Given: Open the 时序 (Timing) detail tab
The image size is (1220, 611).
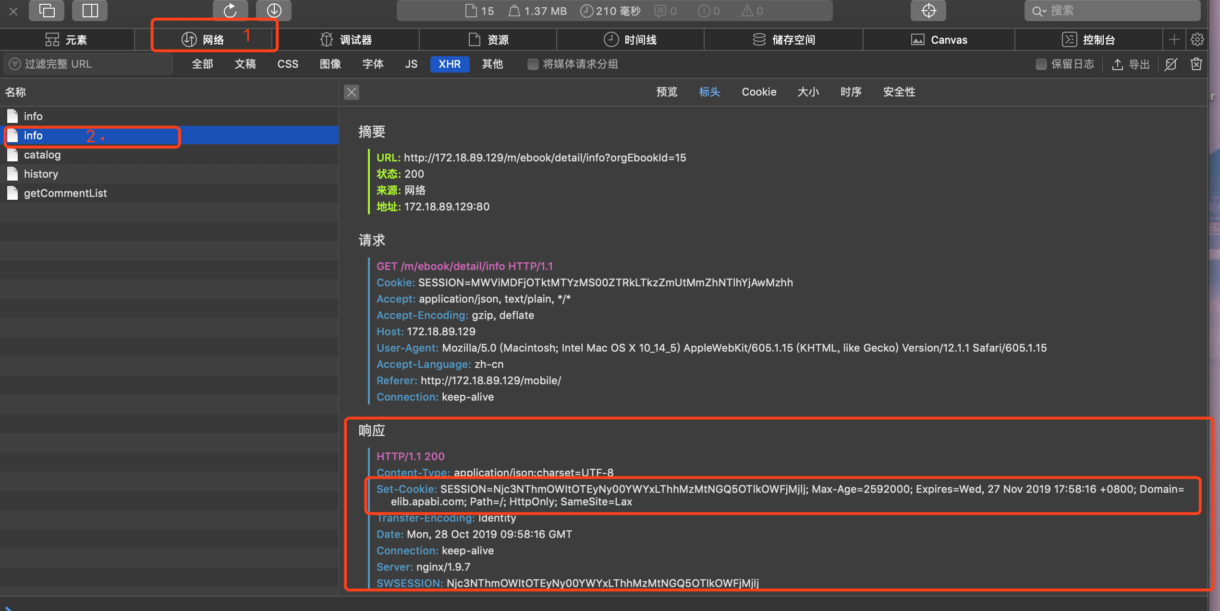Looking at the screenshot, I should [851, 92].
